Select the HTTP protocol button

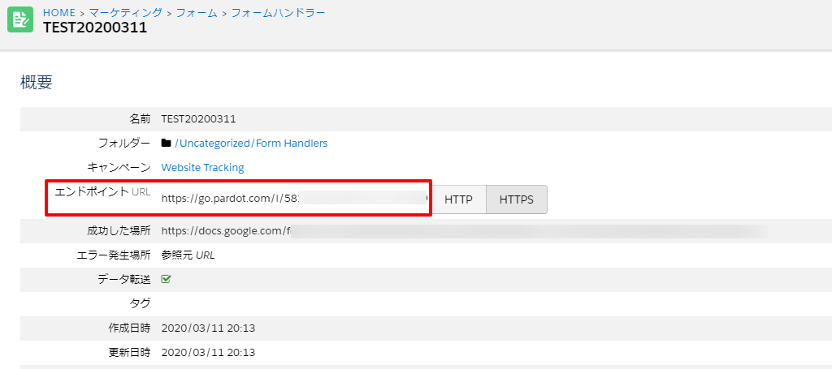(458, 200)
